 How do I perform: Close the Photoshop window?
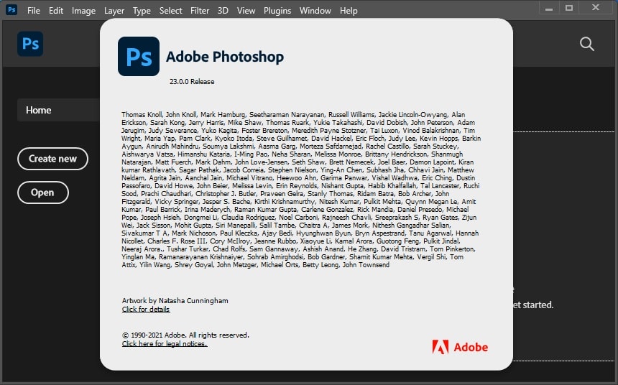pos(596,7)
